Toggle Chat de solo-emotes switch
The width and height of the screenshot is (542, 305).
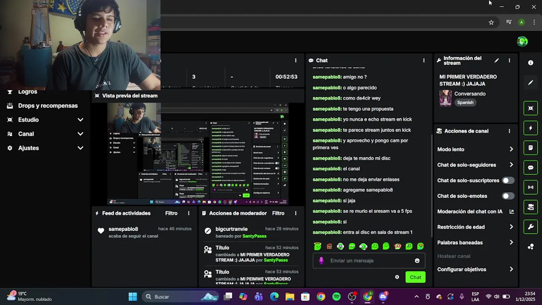click(x=508, y=196)
